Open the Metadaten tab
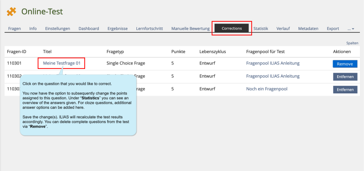 click(308, 29)
